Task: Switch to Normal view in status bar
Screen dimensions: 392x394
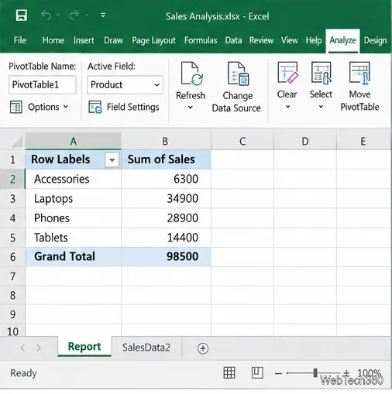Action: 229,373
